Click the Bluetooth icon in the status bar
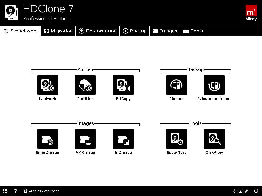This screenshot has height=196, width=262. (234, 191)
